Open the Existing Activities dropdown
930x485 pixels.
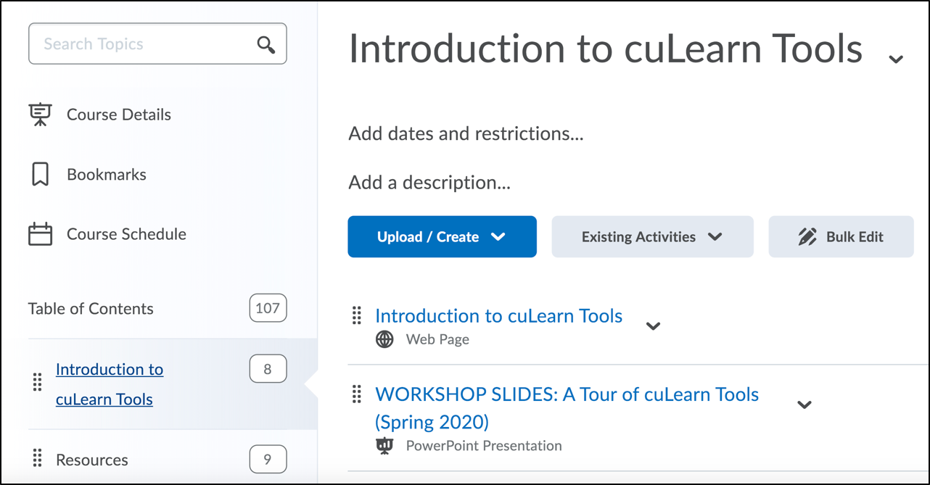pyautogui.click(x=652, y=237)
